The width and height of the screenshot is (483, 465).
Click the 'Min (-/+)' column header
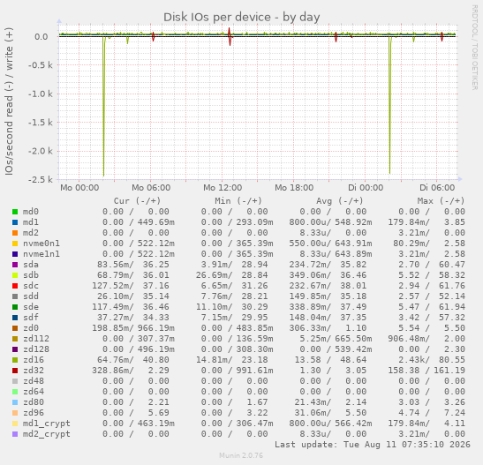[238, 201]
